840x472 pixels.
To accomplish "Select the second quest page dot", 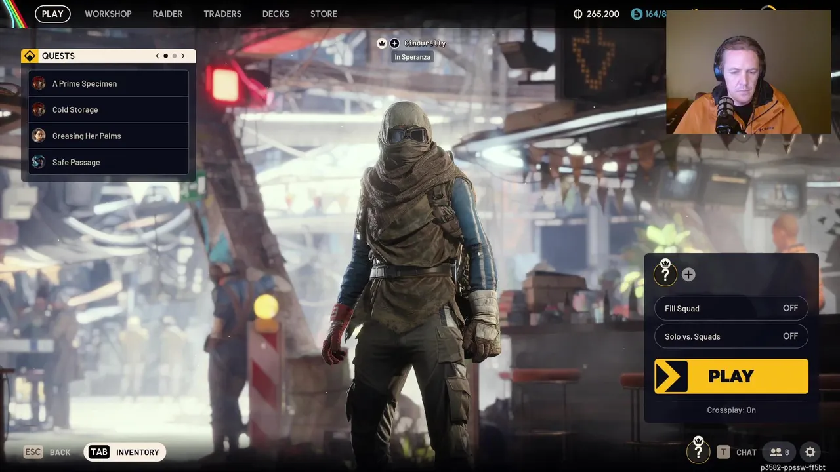I will pos(175,56).
